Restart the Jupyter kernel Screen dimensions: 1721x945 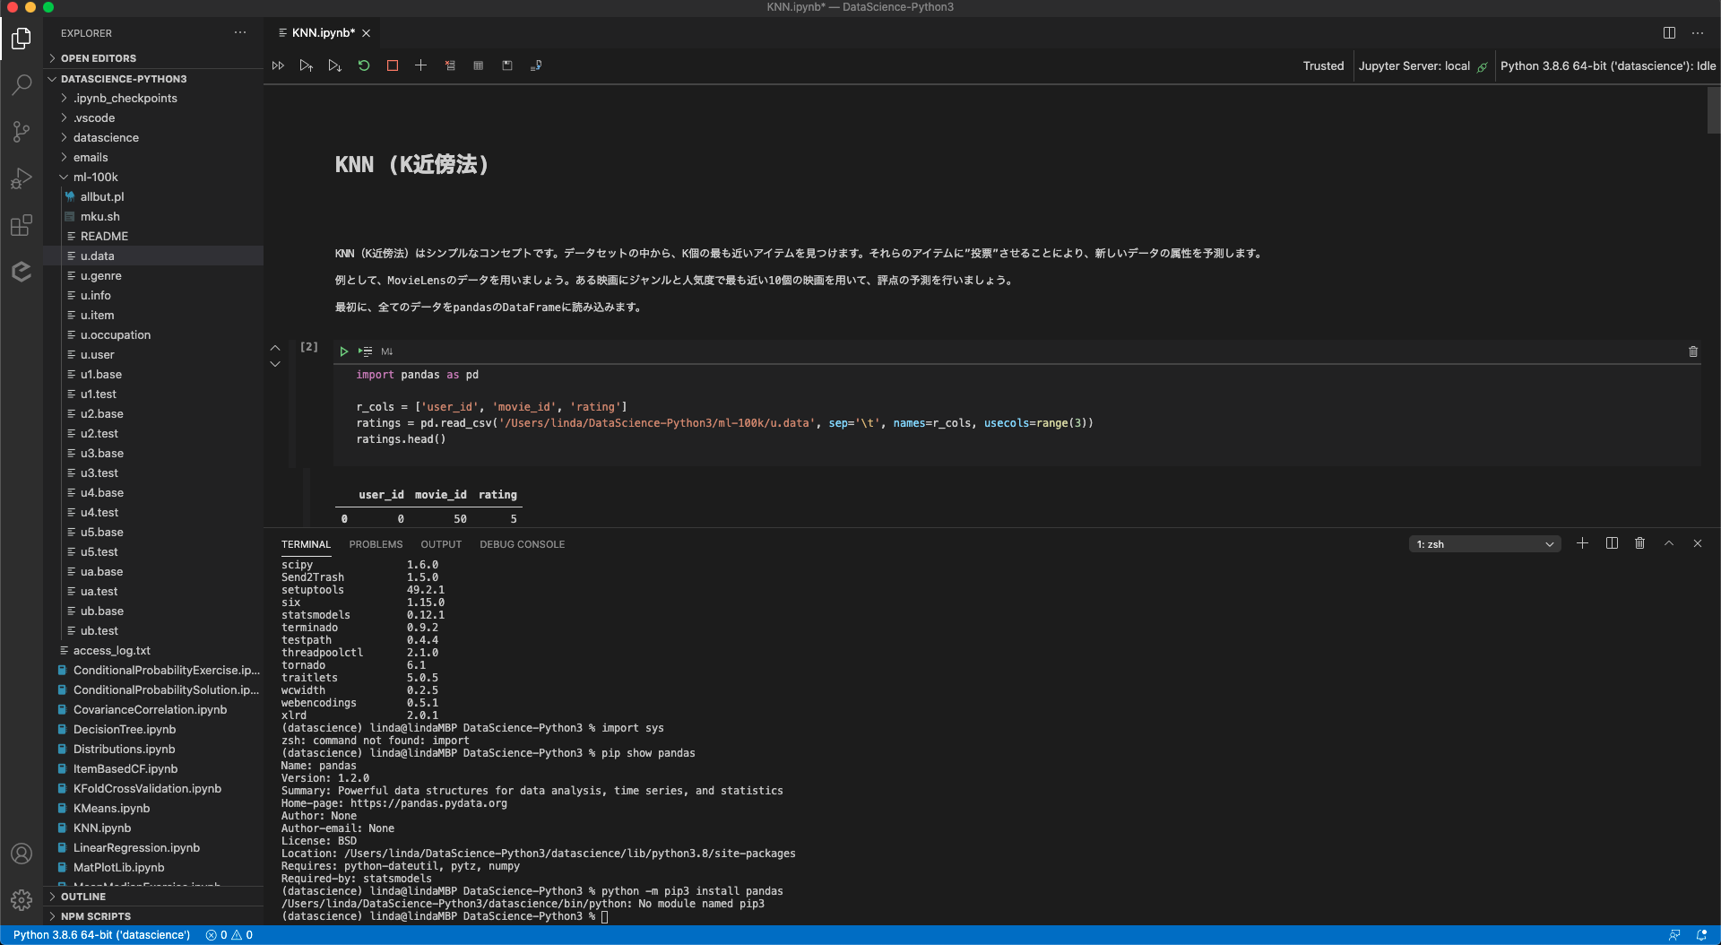click(x=364, y=65)
